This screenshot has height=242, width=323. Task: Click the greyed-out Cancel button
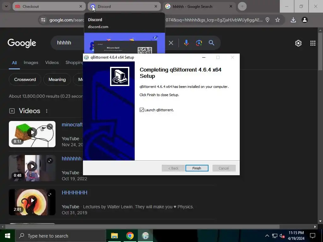pyautogui.click(x=224, y=168)
